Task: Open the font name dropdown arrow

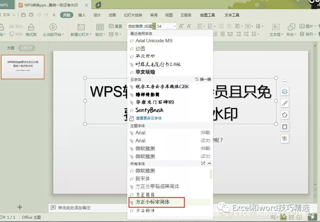Action: tap(154, 26)
